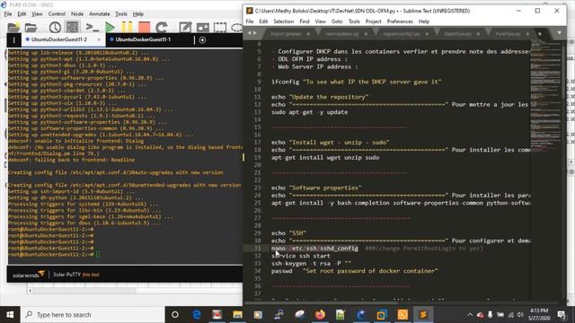Open Sublime Text Project menu

(x=374, y=22)
